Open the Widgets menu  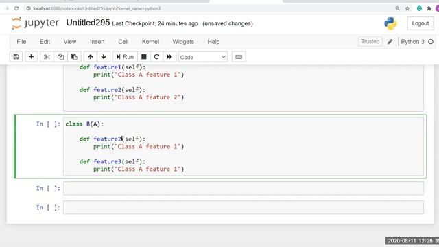(x=183, y=42)
